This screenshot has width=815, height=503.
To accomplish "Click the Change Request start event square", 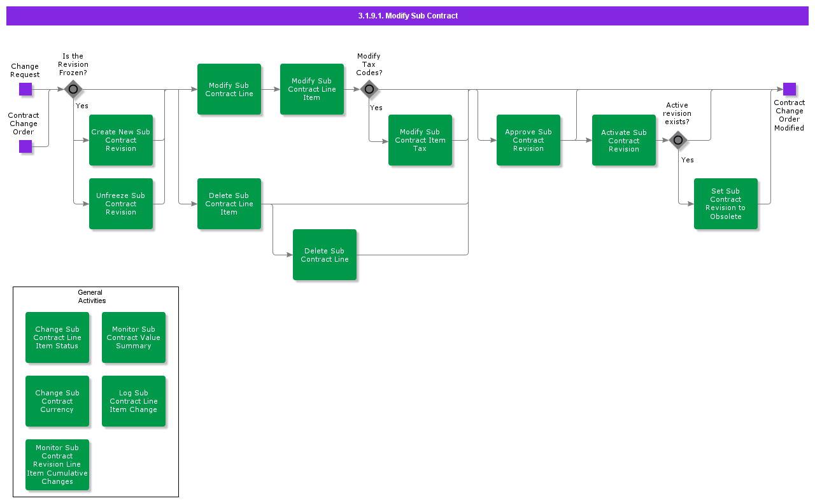I will coord(25,89).
